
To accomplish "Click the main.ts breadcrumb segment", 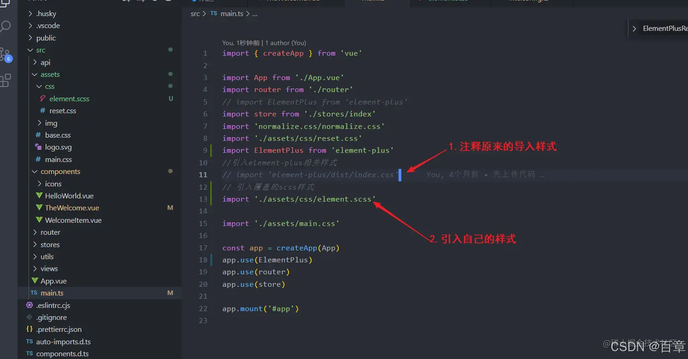I will (x=232, y=14).
